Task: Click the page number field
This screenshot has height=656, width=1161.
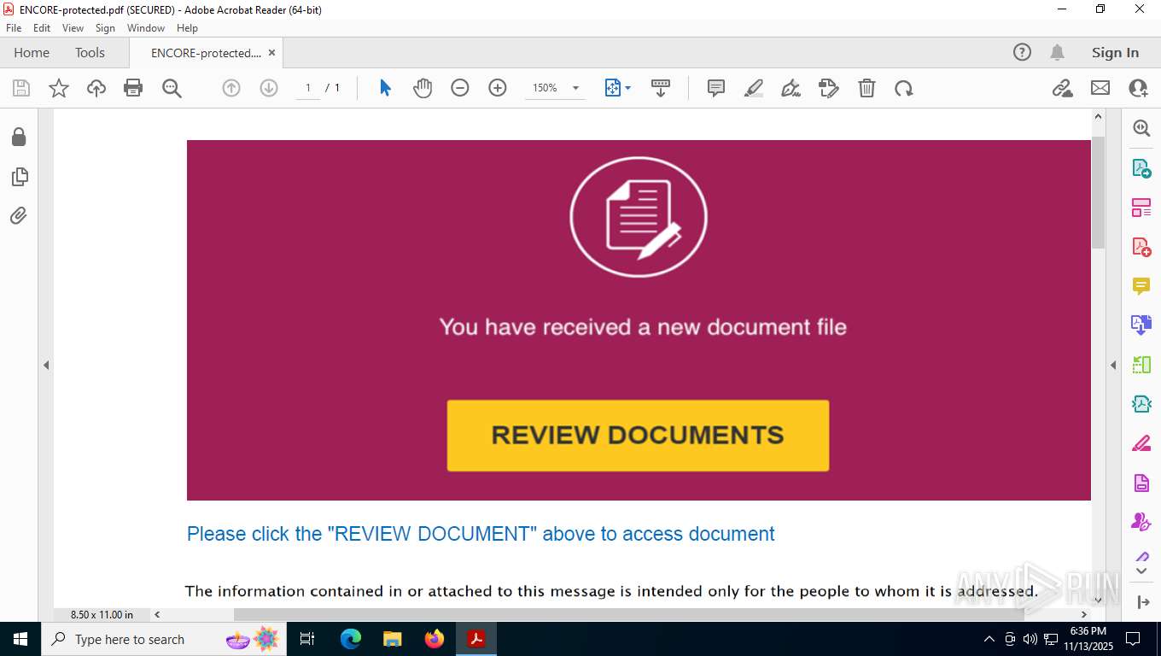Action: 308,88
